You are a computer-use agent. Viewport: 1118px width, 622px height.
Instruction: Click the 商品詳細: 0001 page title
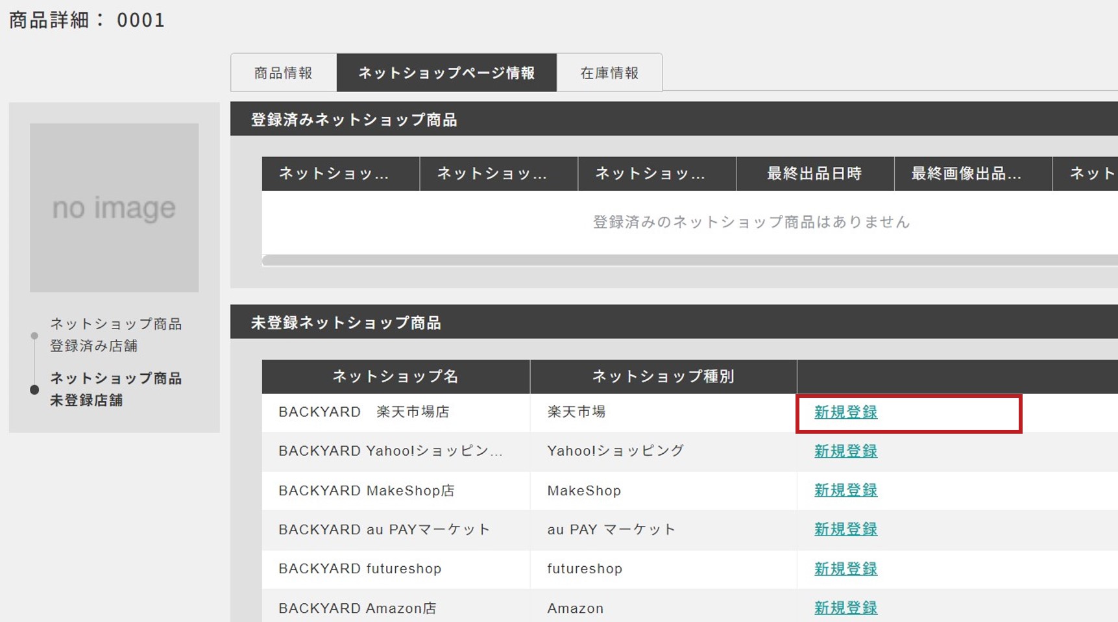[87, 20]
